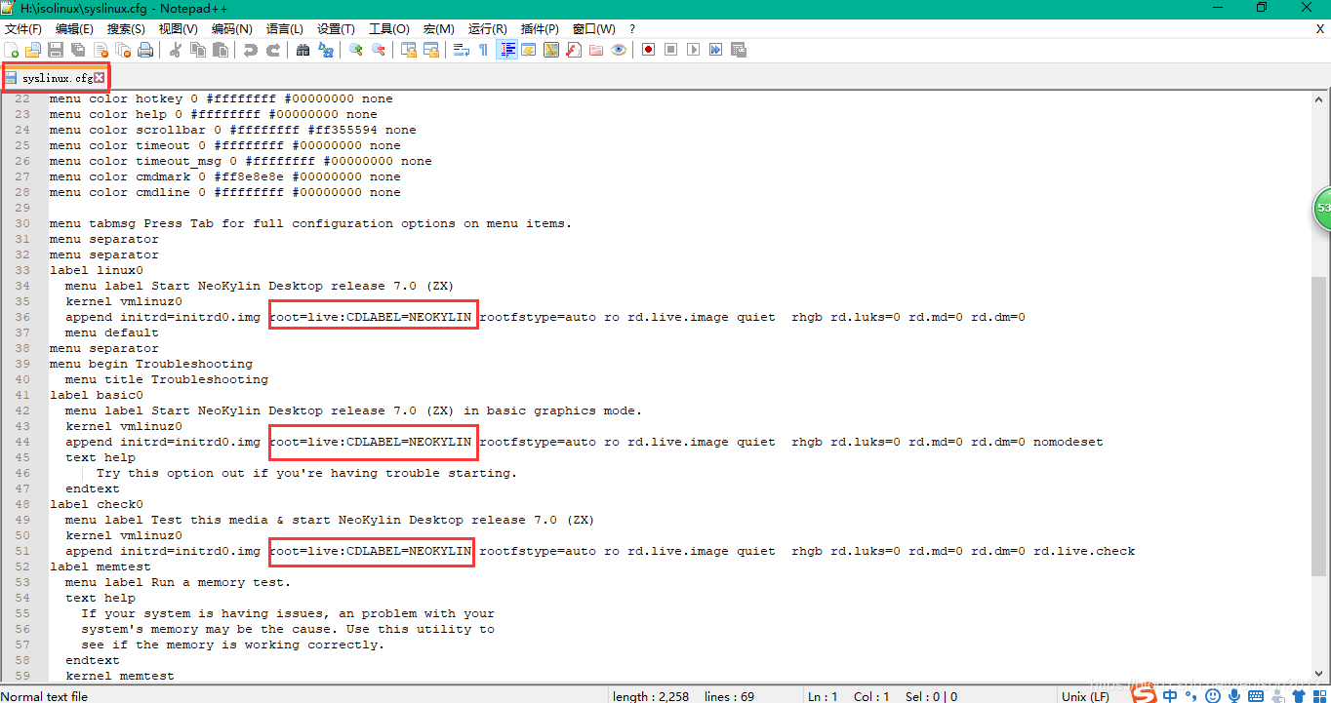Click the scrollbar down arrow
The width and height of the screenshot is (1331, 703).
click(x=1320, y=675)
